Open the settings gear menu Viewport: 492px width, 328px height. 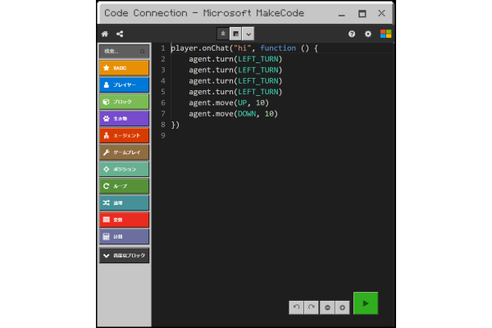point(368,34)
